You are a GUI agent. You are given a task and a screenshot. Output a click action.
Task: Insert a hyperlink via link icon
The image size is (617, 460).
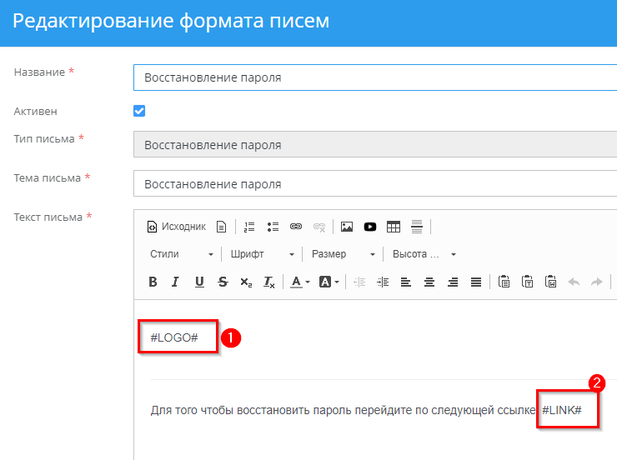pyautogui.click(x=296, y=226)
